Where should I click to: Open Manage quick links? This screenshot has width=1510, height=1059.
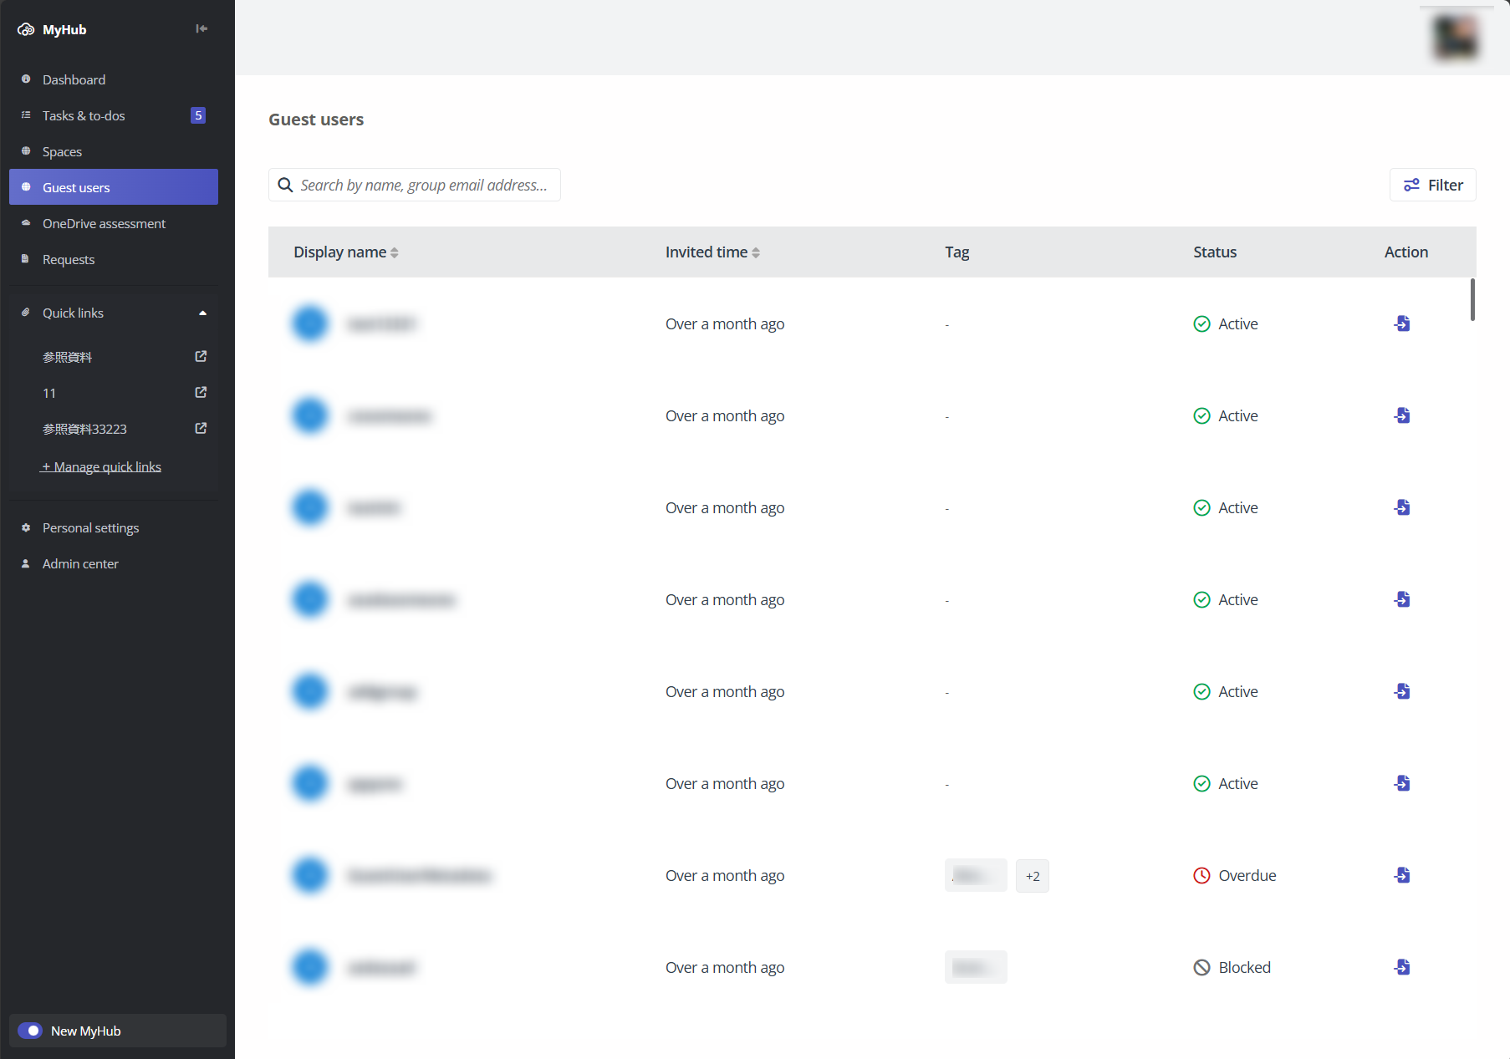pyautogui.click(x=100, y=466)
